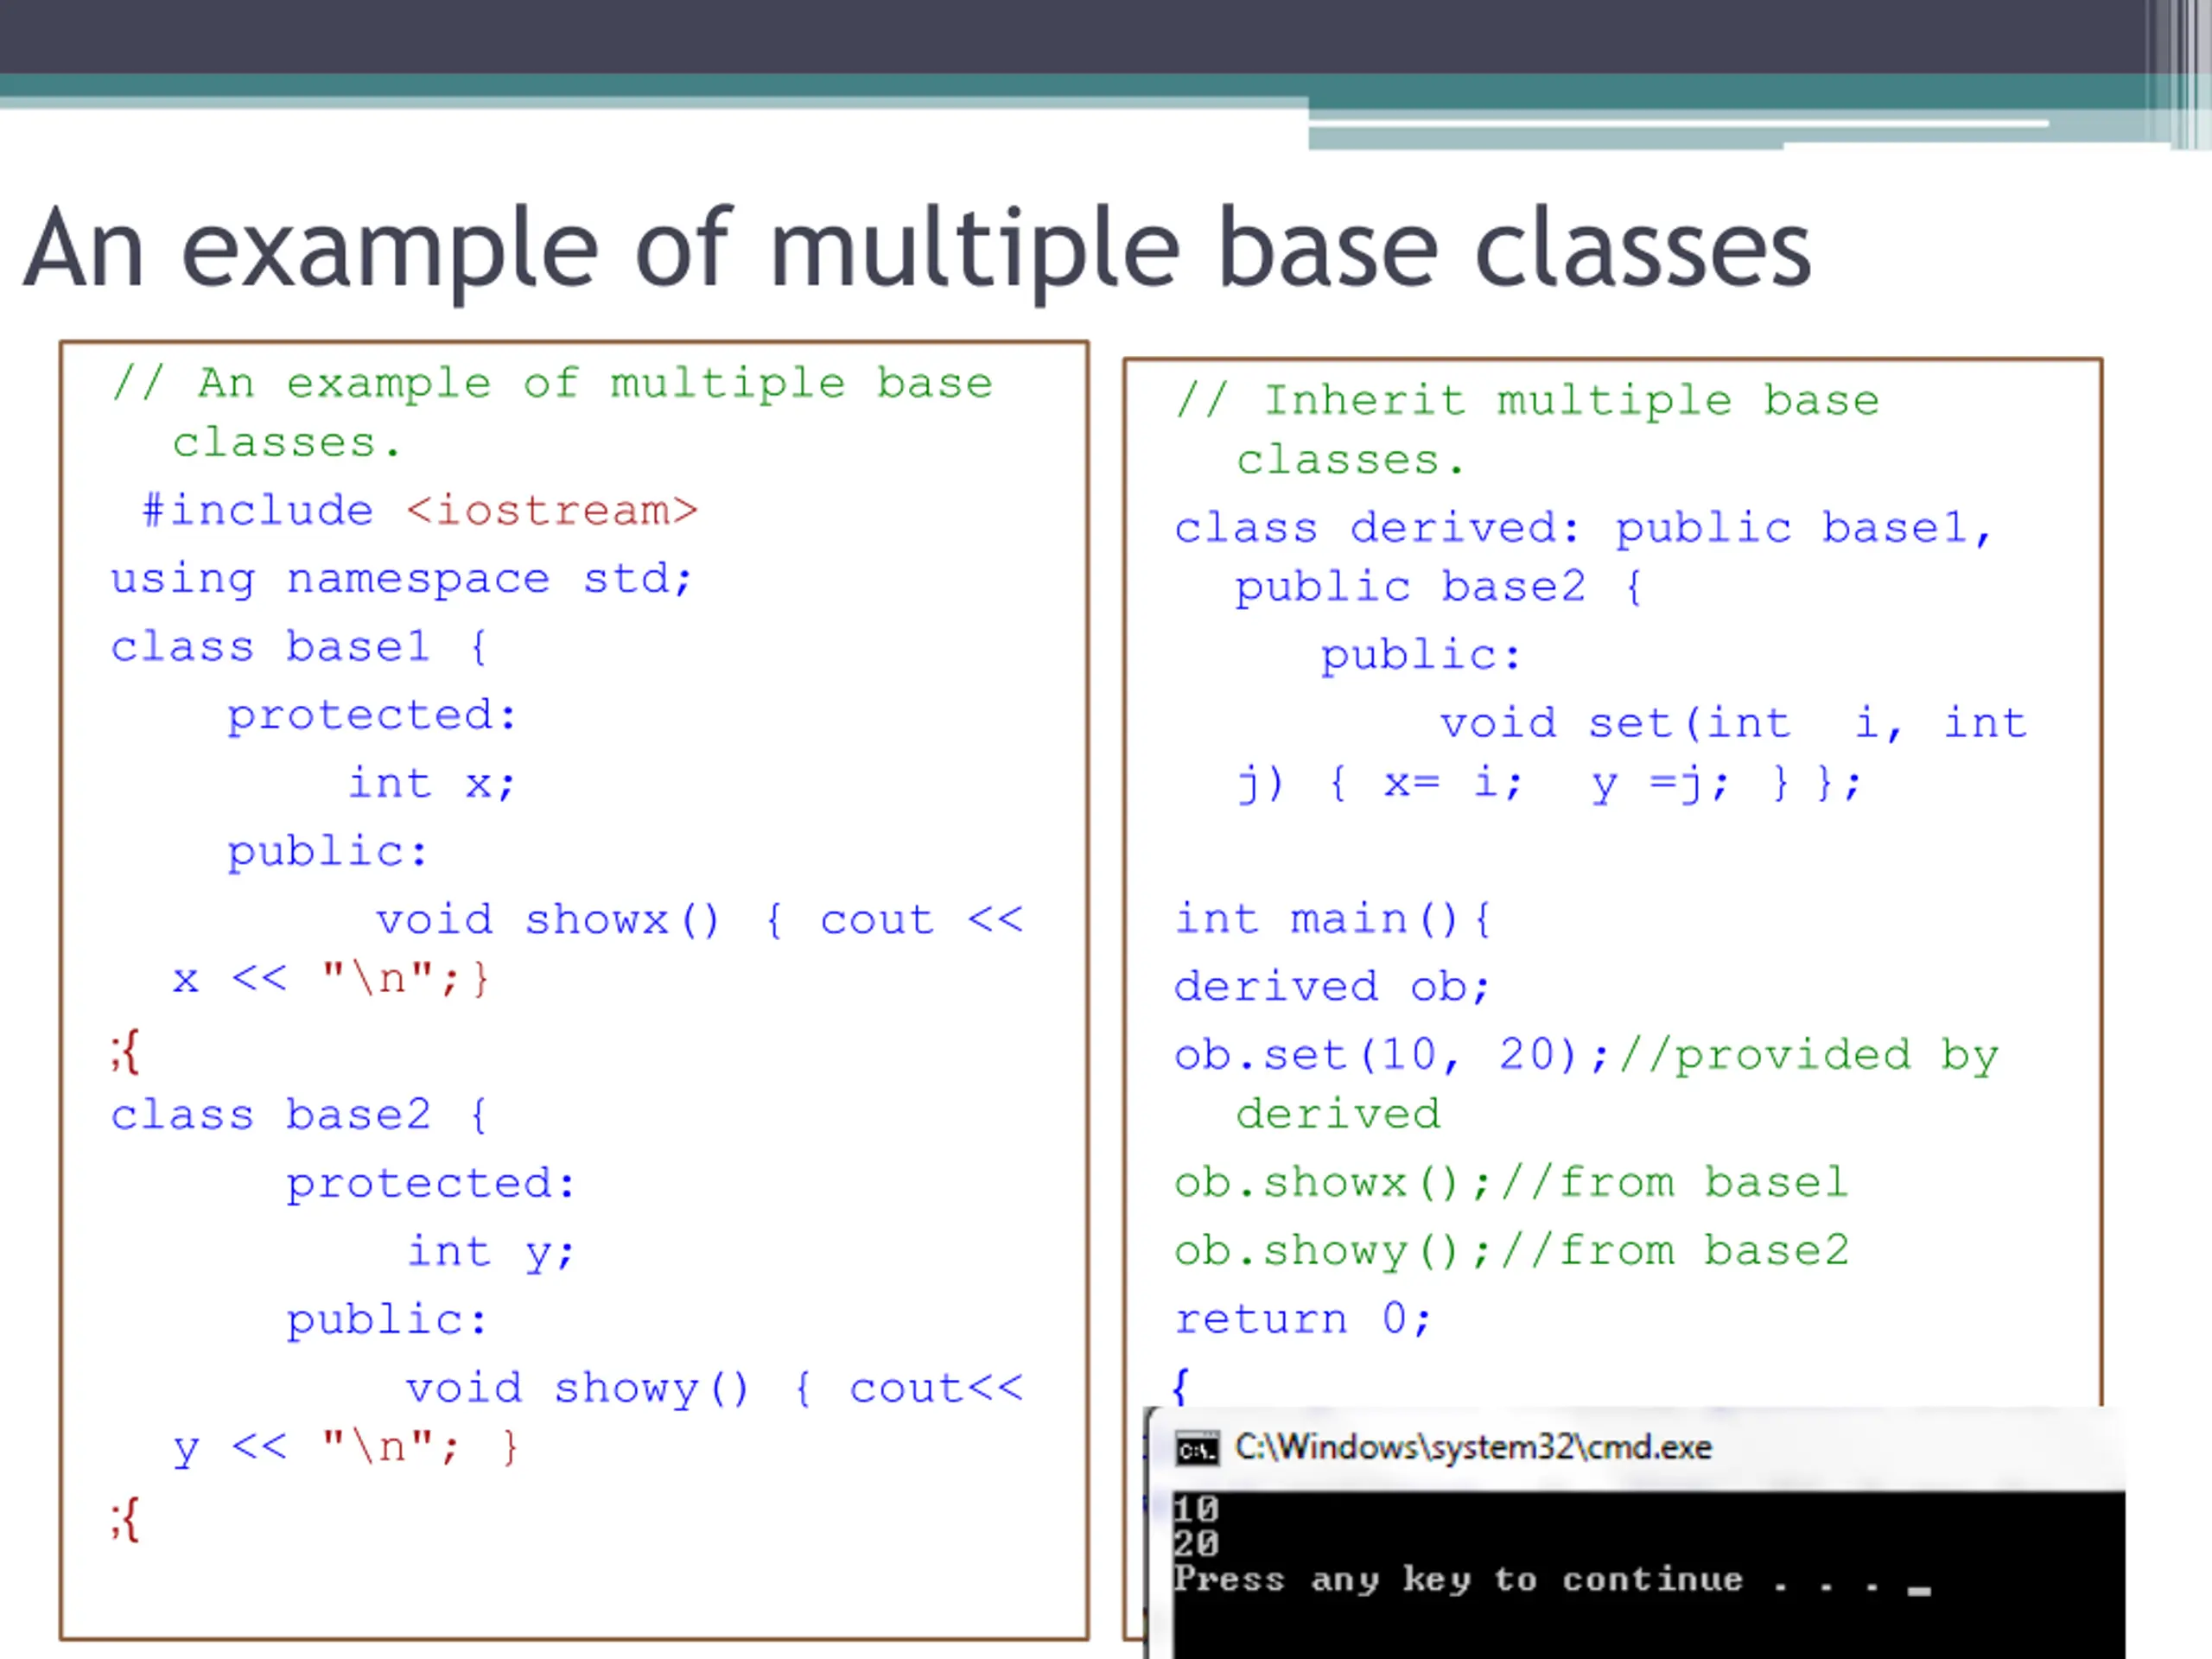The image size is (2212, 1659).
Task: Click the 'return 0;' statement
Action: (x=1303, y=1319)
